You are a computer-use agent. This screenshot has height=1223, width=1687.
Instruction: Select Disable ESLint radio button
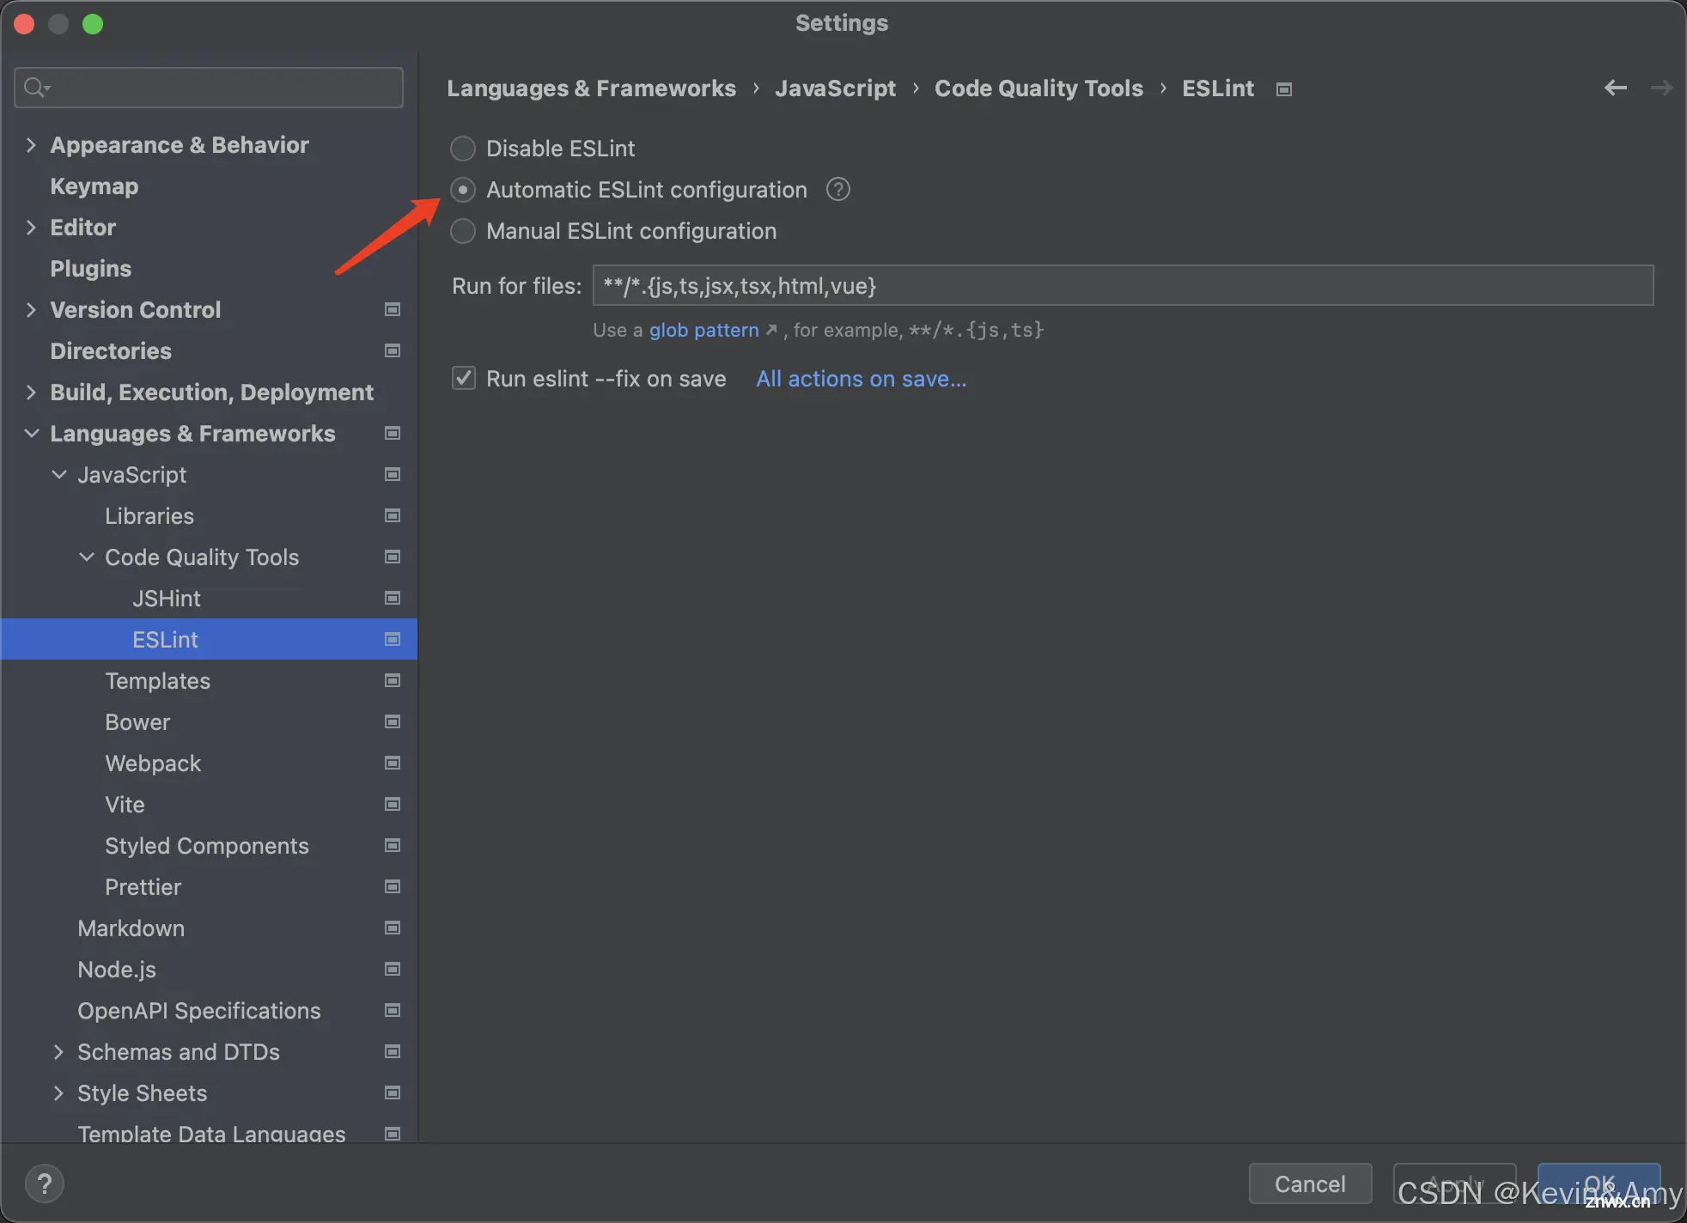coord(462,148)
